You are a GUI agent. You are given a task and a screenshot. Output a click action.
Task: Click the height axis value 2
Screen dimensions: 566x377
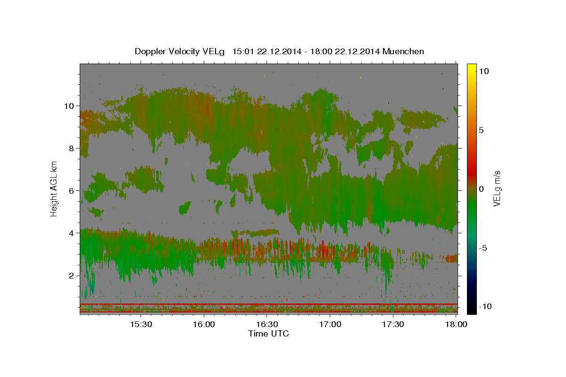point(72,276)
